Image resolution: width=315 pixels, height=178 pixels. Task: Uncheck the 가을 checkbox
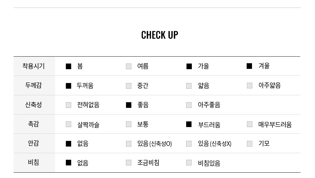[189, 66]
